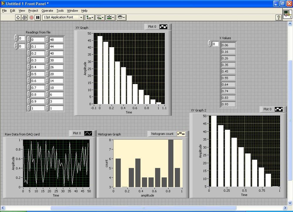The width and height of the screenshot is (293, 212).
Task: Click the Readings from file label
Action: pyautogui.click(x=38, y=32)
